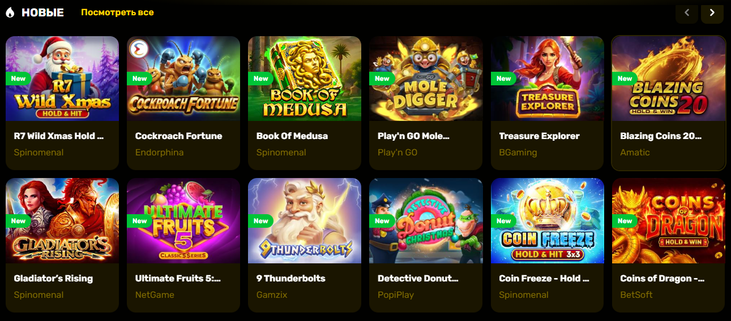
Task: Open the 9 Thunderbolts game image
Action: point(305,221)
